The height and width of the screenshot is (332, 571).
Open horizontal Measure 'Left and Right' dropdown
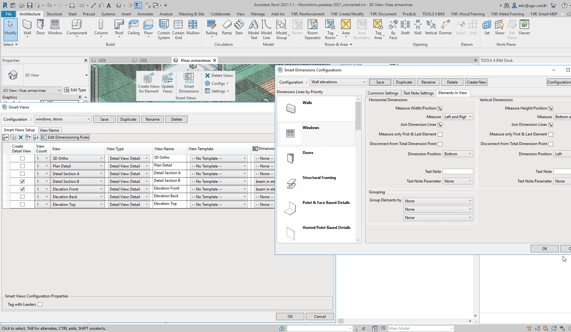pyautogui.click(x=458, y=117)
